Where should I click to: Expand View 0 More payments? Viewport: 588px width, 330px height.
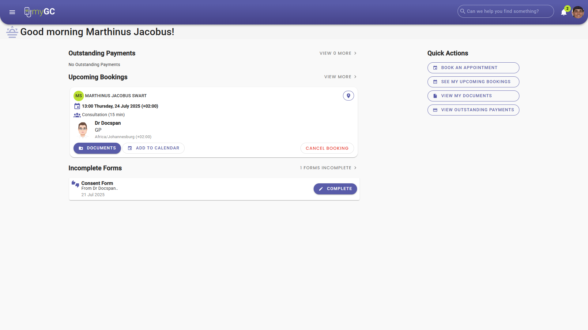pyautogui.click(x=338, y=53)
